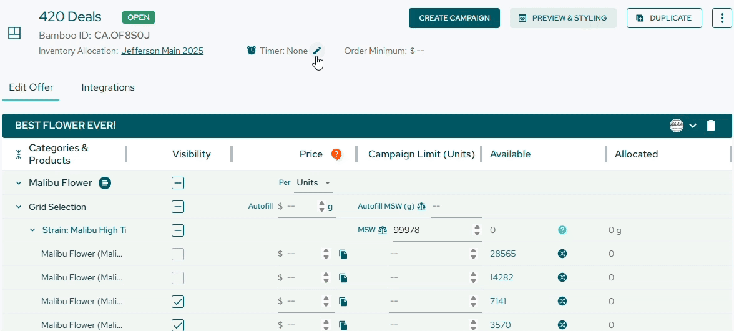Click the OPEN status badge
The image size is (734, 331).
tap(139, 17)
